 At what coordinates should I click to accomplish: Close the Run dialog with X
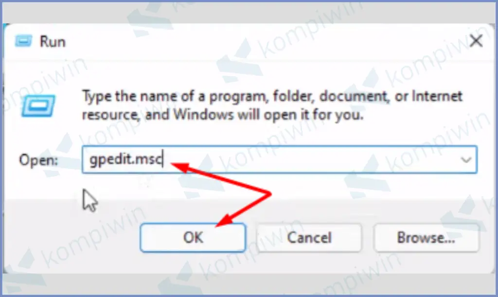pos(476,41)
